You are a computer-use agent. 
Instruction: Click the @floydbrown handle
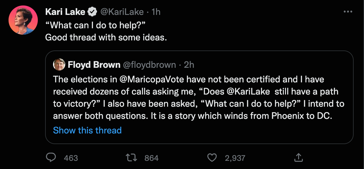tap(149, 65)
